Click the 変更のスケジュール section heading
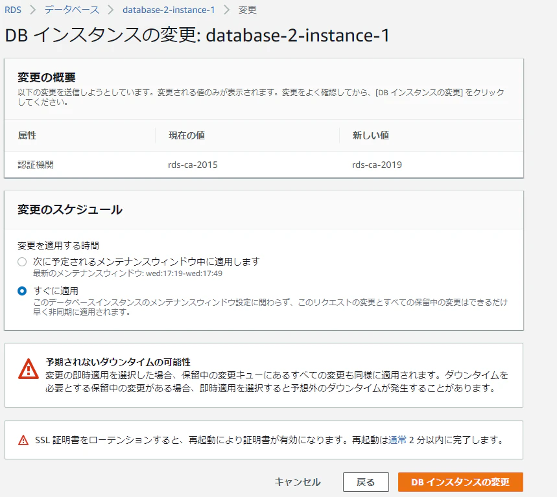This screenshot has height=497, width=557. coord(70,209)
